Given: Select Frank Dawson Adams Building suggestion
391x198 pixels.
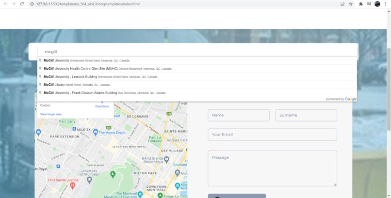Looking at the screenshot, I should click(x=197, y=93).
